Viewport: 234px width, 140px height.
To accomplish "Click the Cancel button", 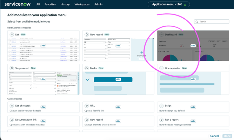I will point(214,136).
